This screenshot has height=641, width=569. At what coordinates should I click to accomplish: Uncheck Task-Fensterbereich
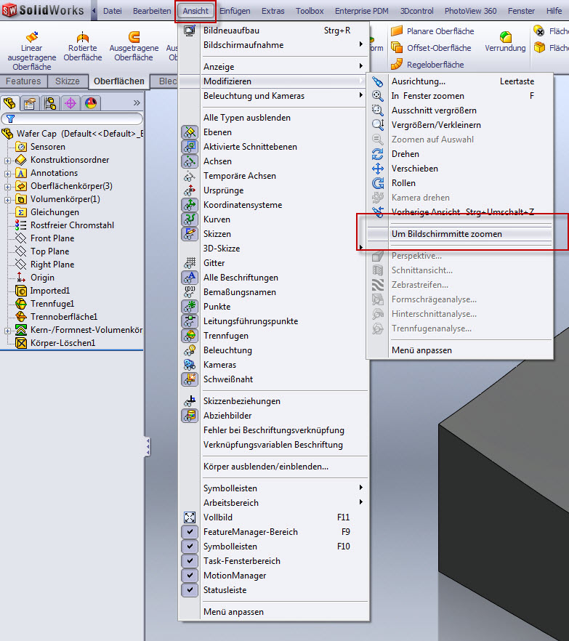click(x=190, y=561)
